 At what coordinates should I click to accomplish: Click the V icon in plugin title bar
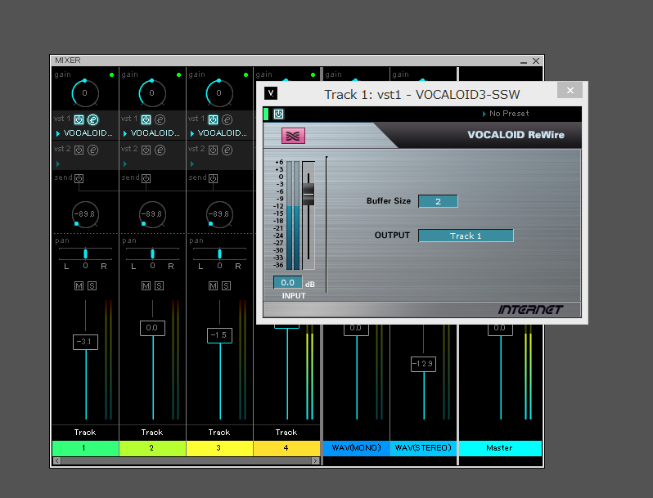pos(271,93)
